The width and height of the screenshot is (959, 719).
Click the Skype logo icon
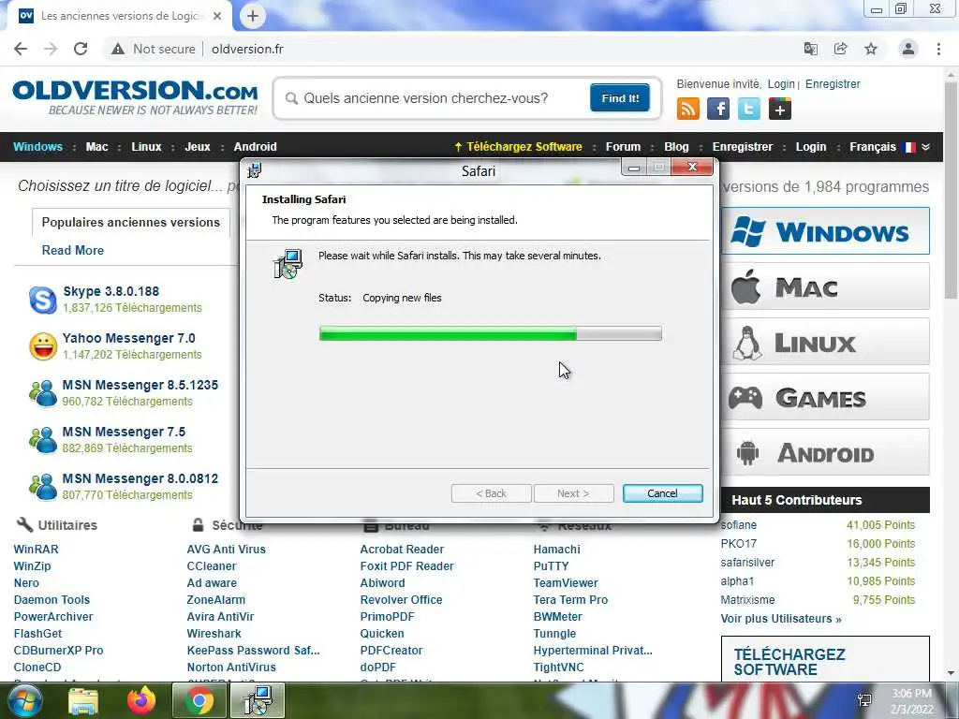click(x=43, y=300)
